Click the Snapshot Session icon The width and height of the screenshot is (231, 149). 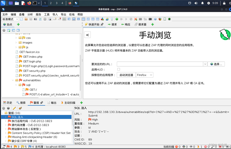(x=35, y=19)
